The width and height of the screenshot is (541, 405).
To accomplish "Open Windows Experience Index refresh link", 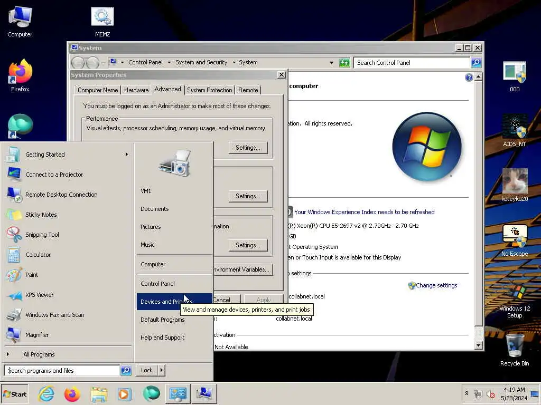I will point(364,212).
